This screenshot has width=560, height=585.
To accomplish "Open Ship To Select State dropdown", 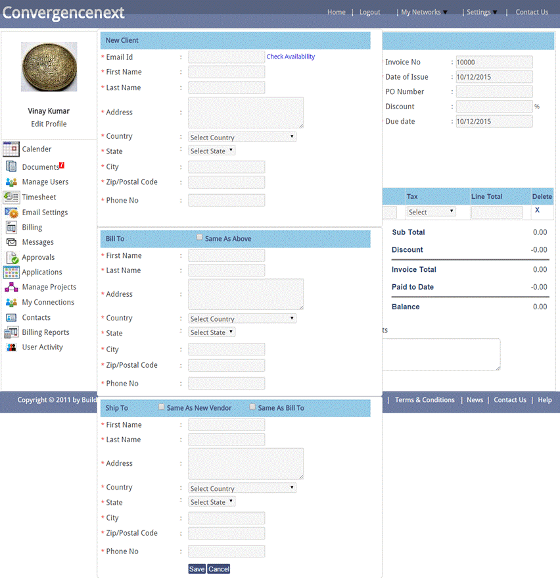I will pyautogui.click(x=212, y=502).
